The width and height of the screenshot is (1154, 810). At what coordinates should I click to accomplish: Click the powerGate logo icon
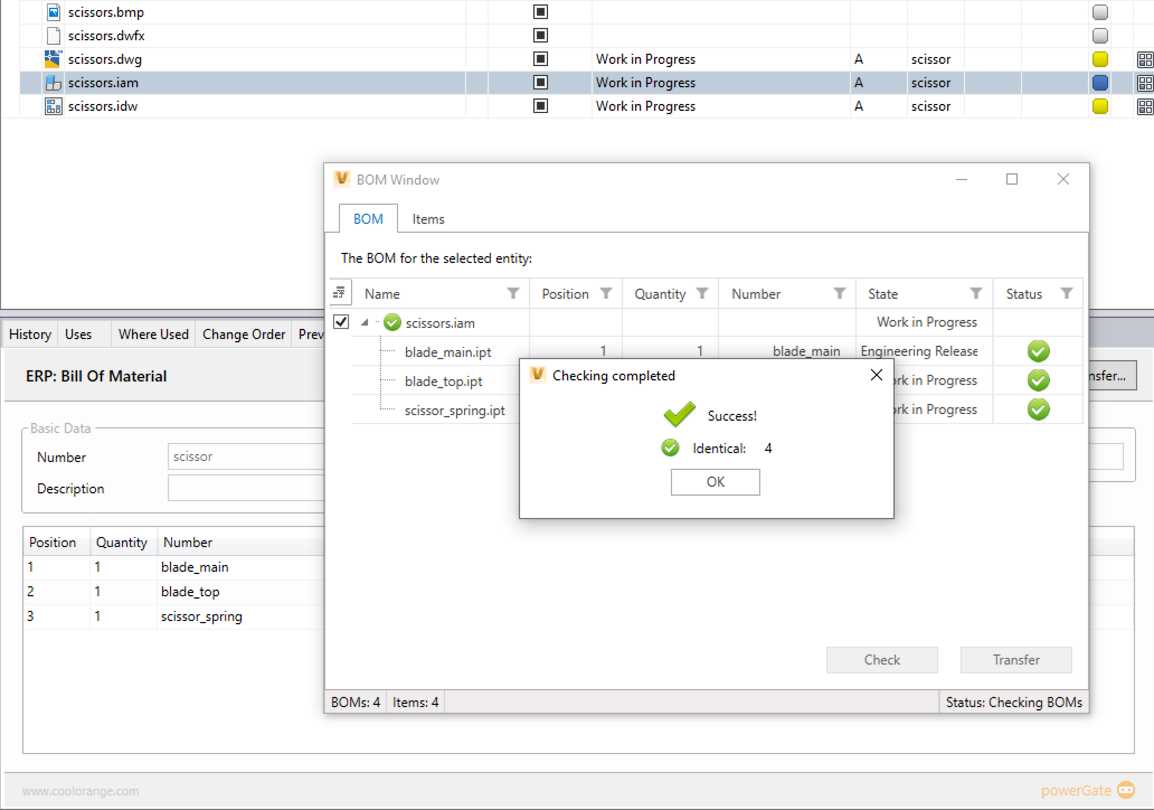coord(1126,790)
